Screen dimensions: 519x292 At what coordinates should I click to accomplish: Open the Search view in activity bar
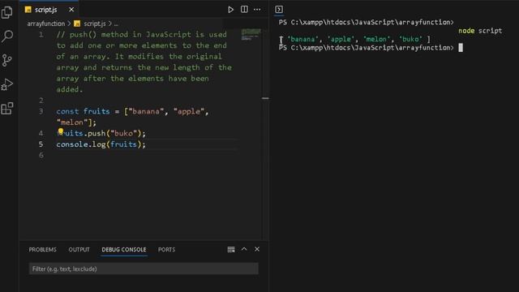(7, 36)
